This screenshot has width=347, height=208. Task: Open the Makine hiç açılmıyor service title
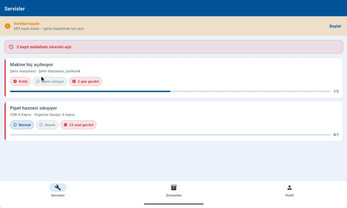31,65
